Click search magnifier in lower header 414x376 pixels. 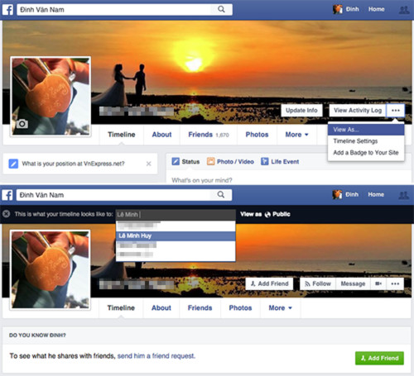(x=221, y=195)
